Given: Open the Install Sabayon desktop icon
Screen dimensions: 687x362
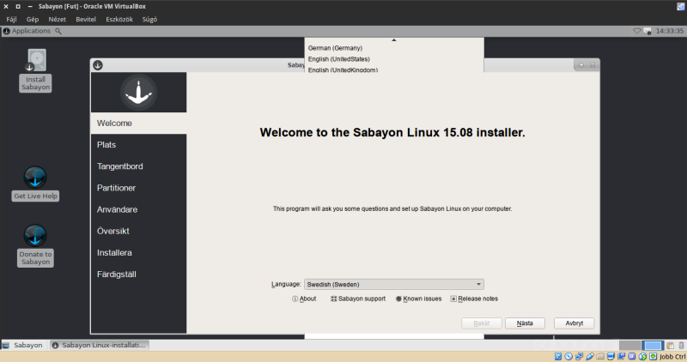Looking at the screenshot, I should tap(36, 70).
